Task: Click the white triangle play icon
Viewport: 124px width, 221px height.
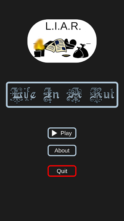Action: pos(54,133)
